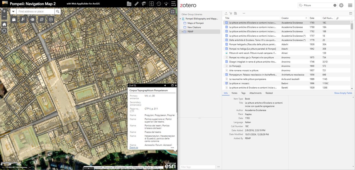This screenshot has width=355, height=170.
Task: Click the create bibliography toolbar icon
Action: (x=236, y=13)
